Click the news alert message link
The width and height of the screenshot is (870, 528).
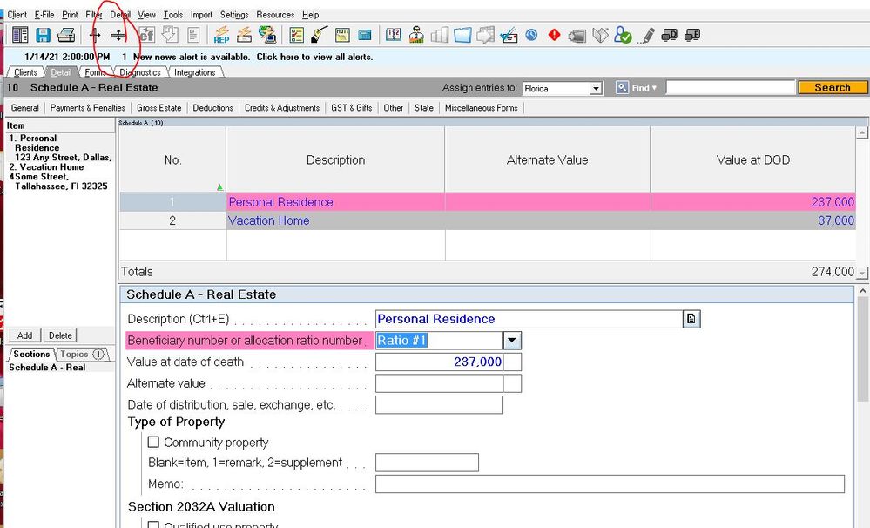(x=253, y=57)
